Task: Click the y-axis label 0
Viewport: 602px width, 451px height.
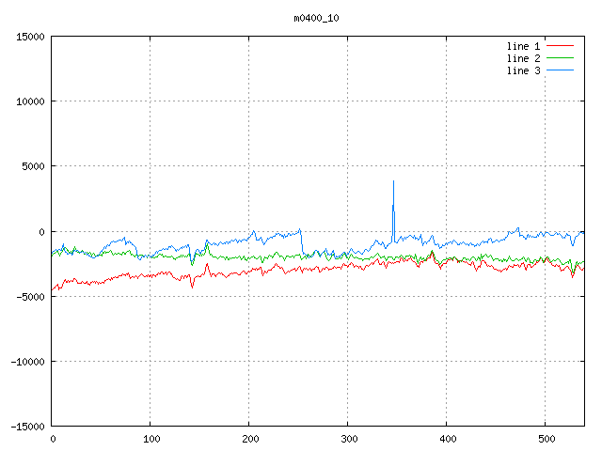Action: point(41,232)
